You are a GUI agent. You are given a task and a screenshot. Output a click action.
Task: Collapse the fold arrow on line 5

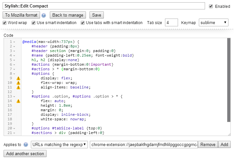[14, 60]
